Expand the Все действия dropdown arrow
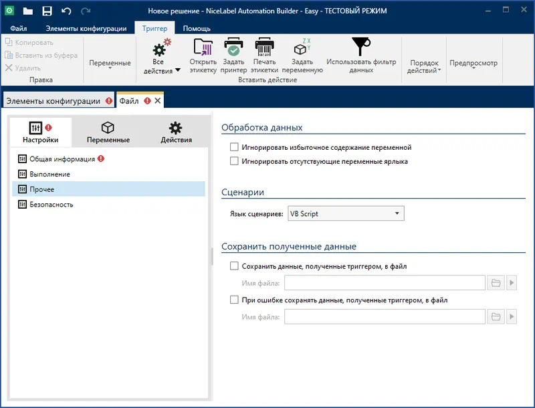This screenshot has width=535, height=408. [x=178, y=70]
